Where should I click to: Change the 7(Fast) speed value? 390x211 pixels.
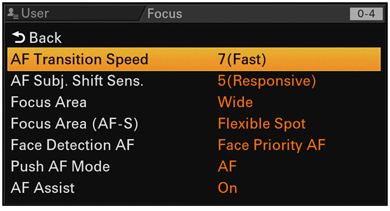click(x=242, y=59)
